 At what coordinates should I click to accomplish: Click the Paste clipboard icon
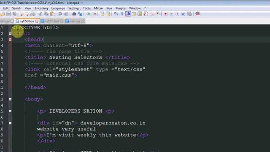(x=52, y=14)
